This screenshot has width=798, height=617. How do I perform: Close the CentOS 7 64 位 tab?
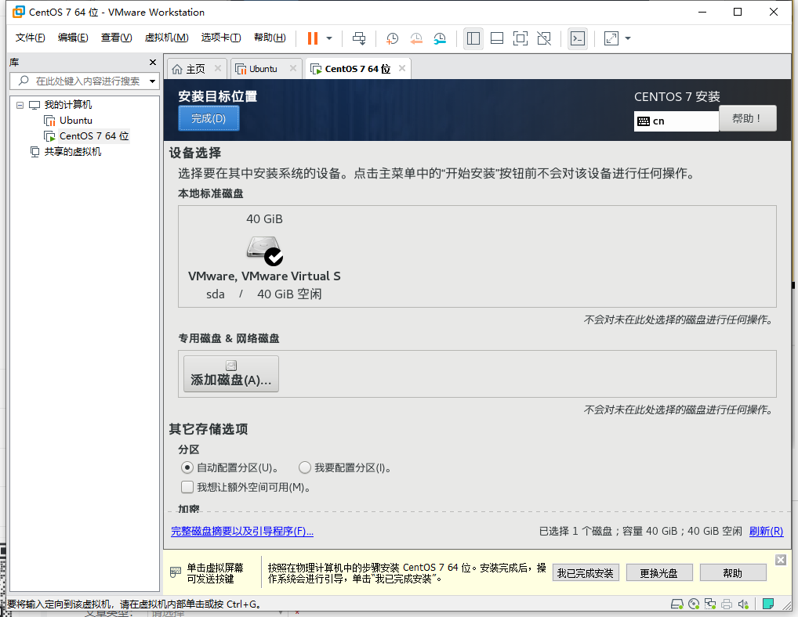pos(402,68)
